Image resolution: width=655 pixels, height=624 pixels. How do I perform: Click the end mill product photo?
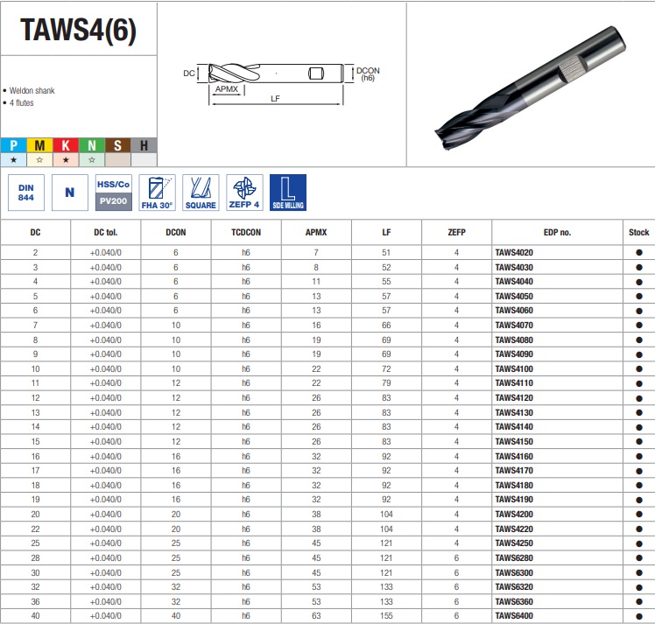(531, 87)
